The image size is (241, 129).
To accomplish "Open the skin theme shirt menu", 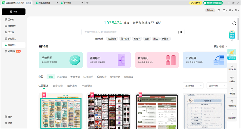I will click(236, 10).
